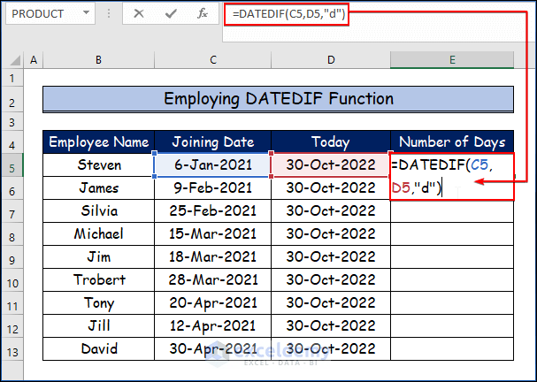Click Silvia's Today date '30-Oct-2022'
The height and width of the screenshot is (382, 537).
(x=331, y=210)
